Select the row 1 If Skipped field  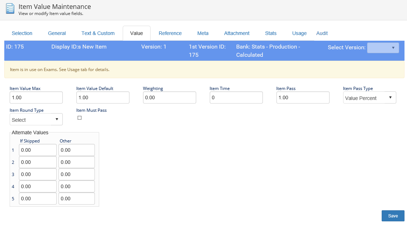(x=38, y=150)
